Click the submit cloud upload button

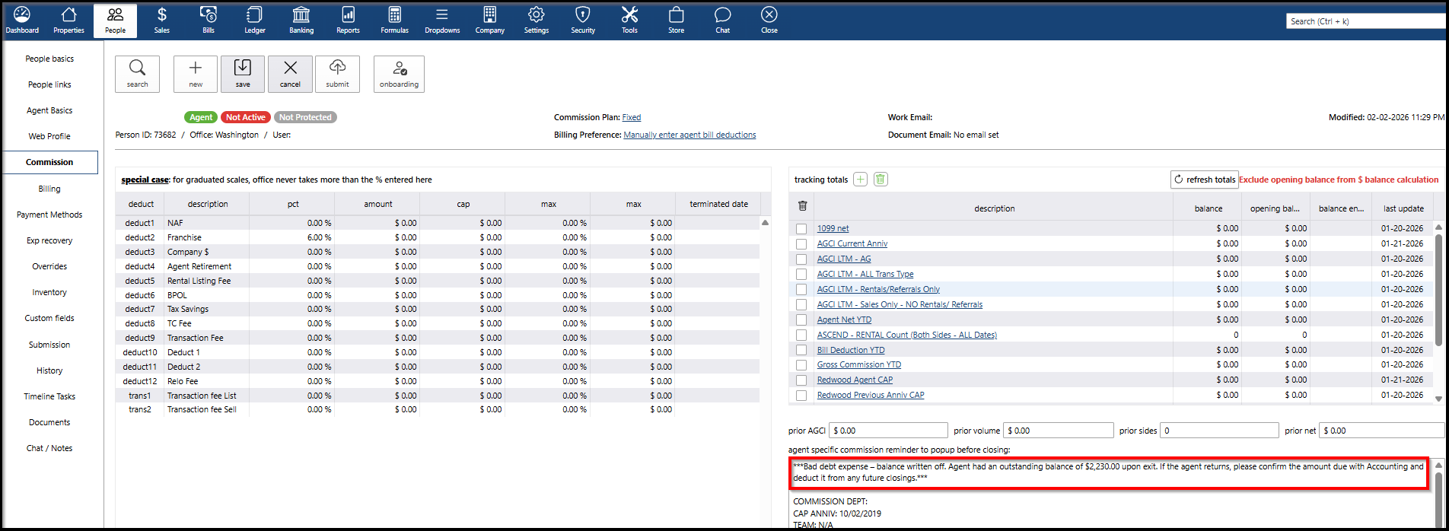click(x=337, y=74)
